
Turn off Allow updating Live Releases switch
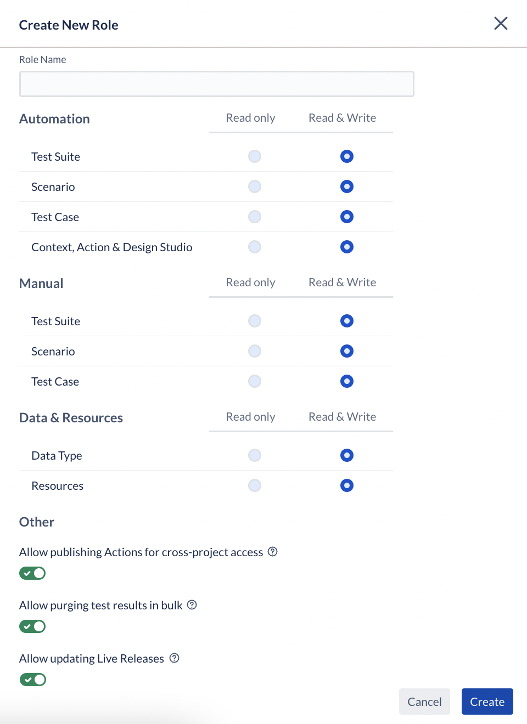(32, 680)
